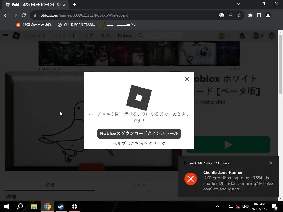Image resolution: width=283 pixels, height=212 pixels.
Task: Click the Report link under the ad
Action: point(235,69)
